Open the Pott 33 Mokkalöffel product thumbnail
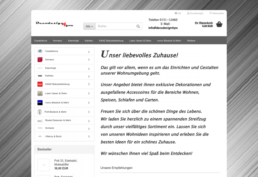 44,165
